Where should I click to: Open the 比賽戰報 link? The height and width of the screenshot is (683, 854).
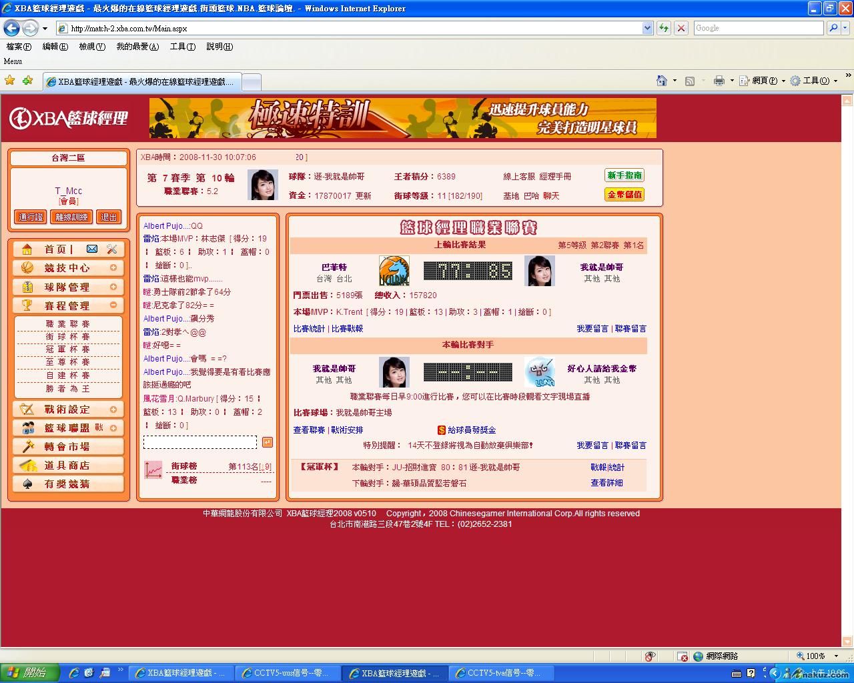347,329
